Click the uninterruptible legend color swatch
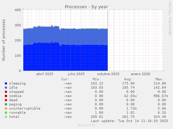This screenshot has height=129, width=173. 6,108
